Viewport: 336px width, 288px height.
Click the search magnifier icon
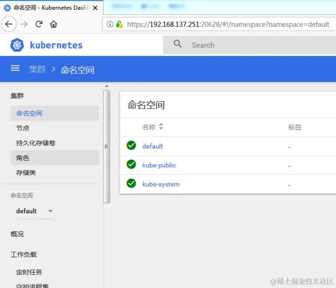point(178,44)
